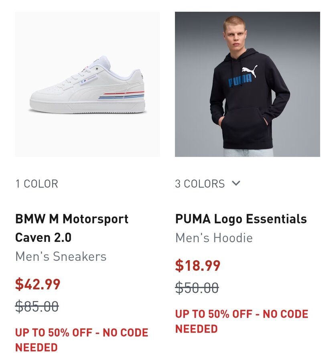Click the Men's Sneakers subtitle
The height and width of the screenshot is (361, 335).
(61, 256)
